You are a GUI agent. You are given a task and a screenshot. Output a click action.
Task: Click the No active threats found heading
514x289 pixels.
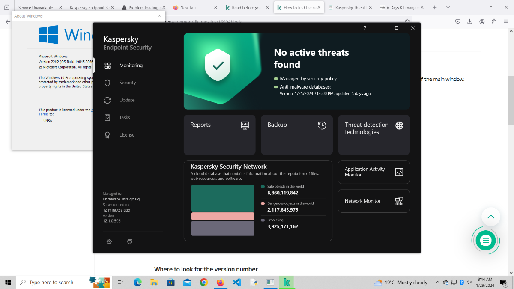(311, 59)
